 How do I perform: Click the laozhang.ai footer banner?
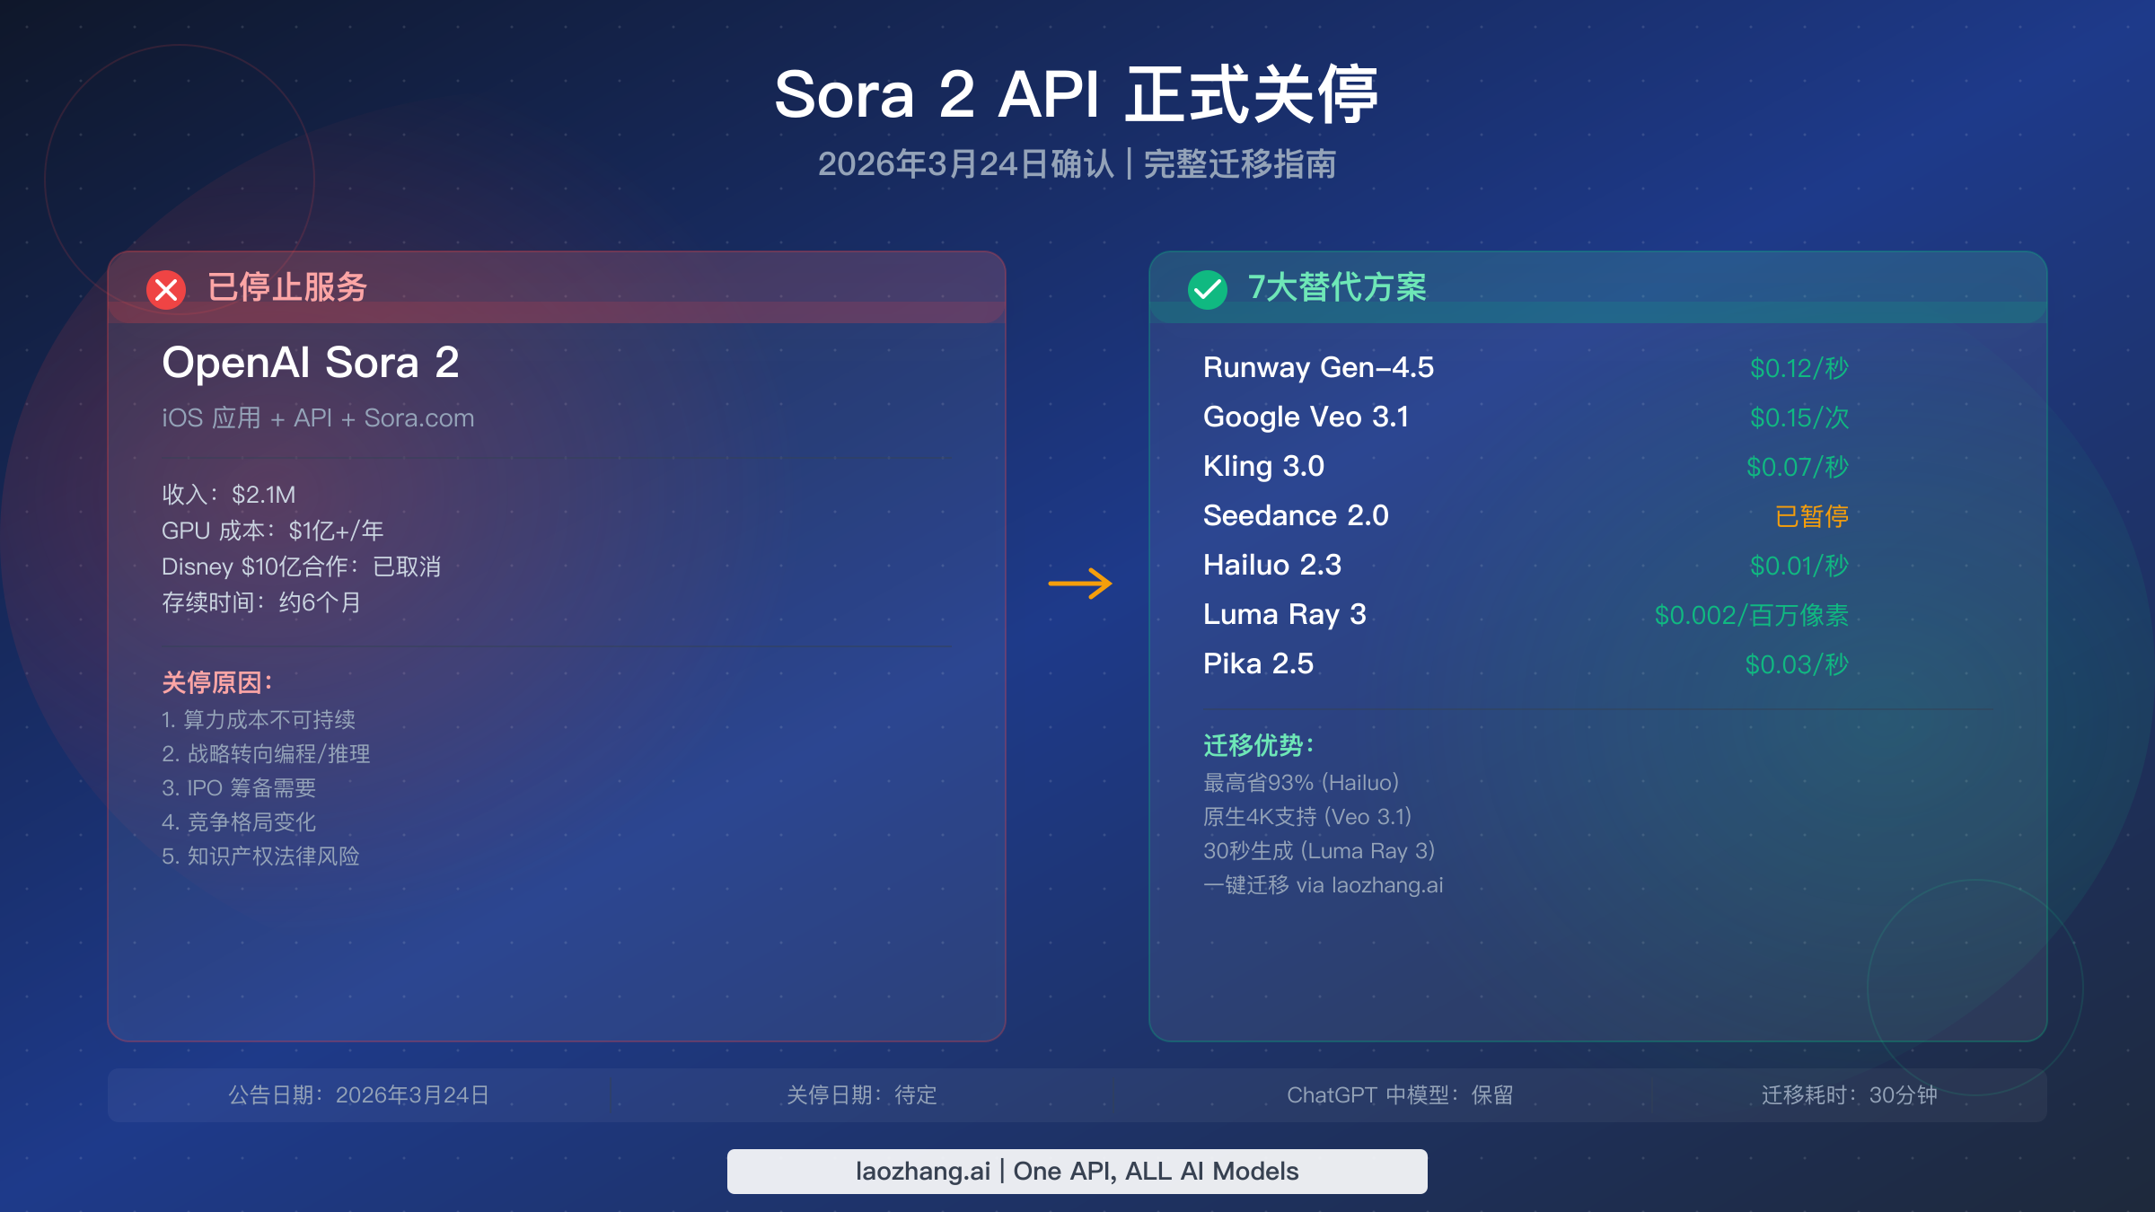(x=1077, y=1171)
